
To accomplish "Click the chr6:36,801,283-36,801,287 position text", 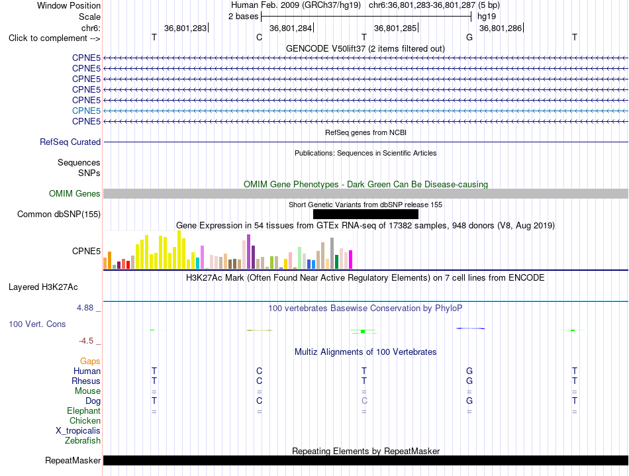I will pyautogui.click(x=422, y=5).
